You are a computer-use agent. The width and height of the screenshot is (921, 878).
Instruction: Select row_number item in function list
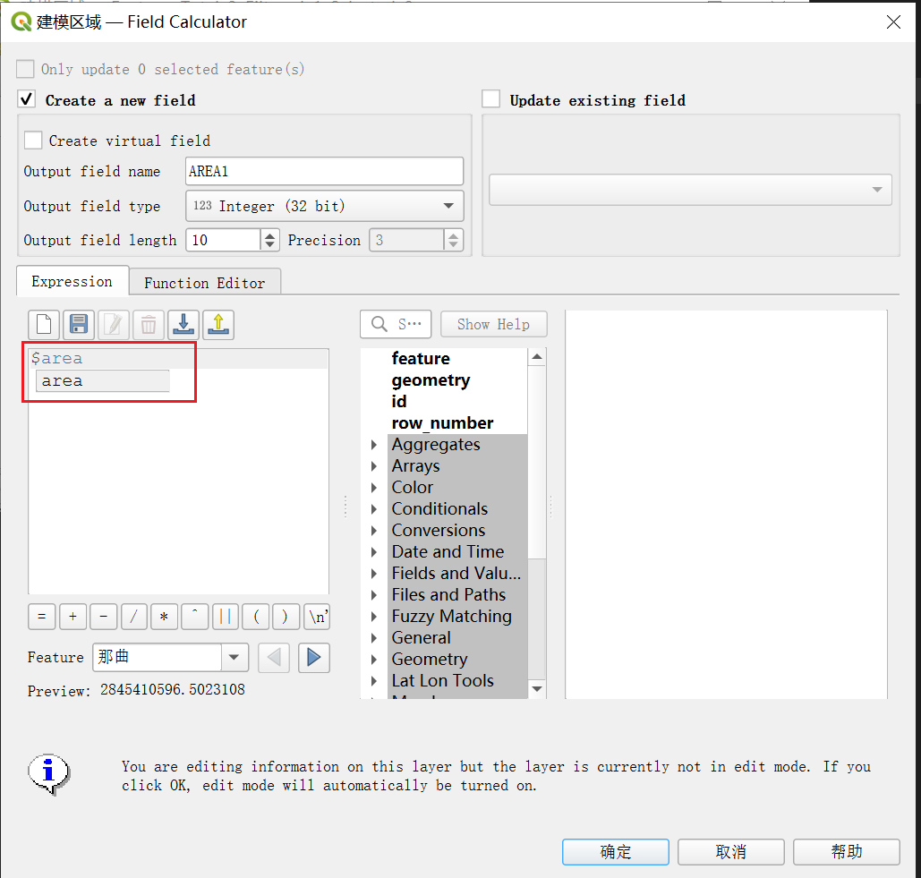click(x=442, y=422)
